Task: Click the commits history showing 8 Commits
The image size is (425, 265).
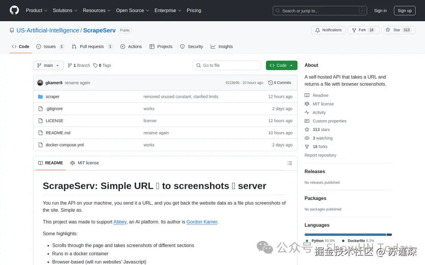Action: pyautogui.click(x=280, y=82)
